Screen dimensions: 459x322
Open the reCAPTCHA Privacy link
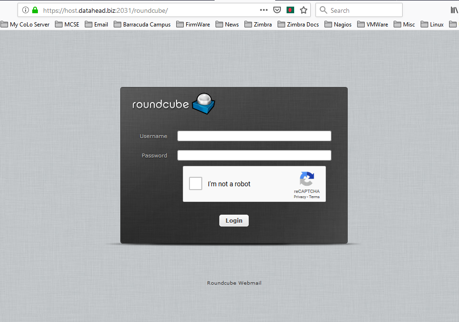pos(300,197)
